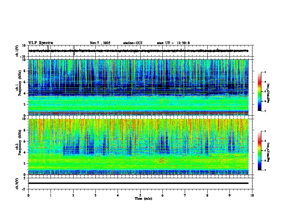The height and width of the screenshot is (219, 284).
Task: Click the log(PSD) label beside ch.1 color bar
Action: point(269,93)
